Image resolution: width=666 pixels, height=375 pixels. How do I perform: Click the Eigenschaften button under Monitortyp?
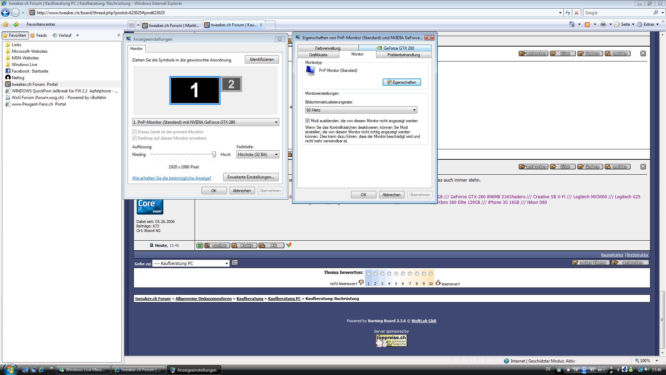coord(402,82)
